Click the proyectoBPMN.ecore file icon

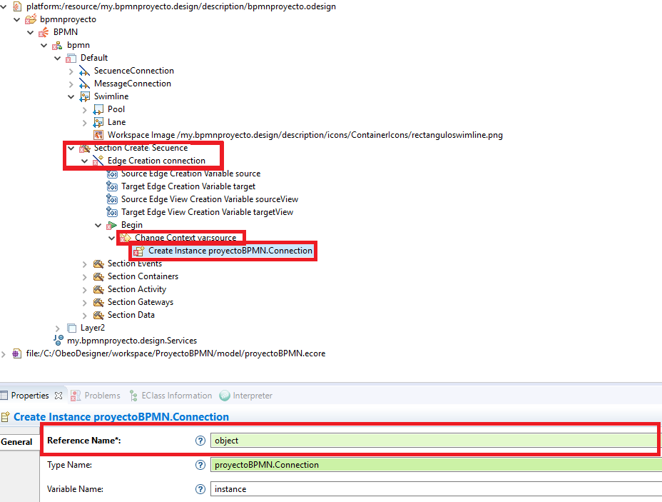pos(16,353)
